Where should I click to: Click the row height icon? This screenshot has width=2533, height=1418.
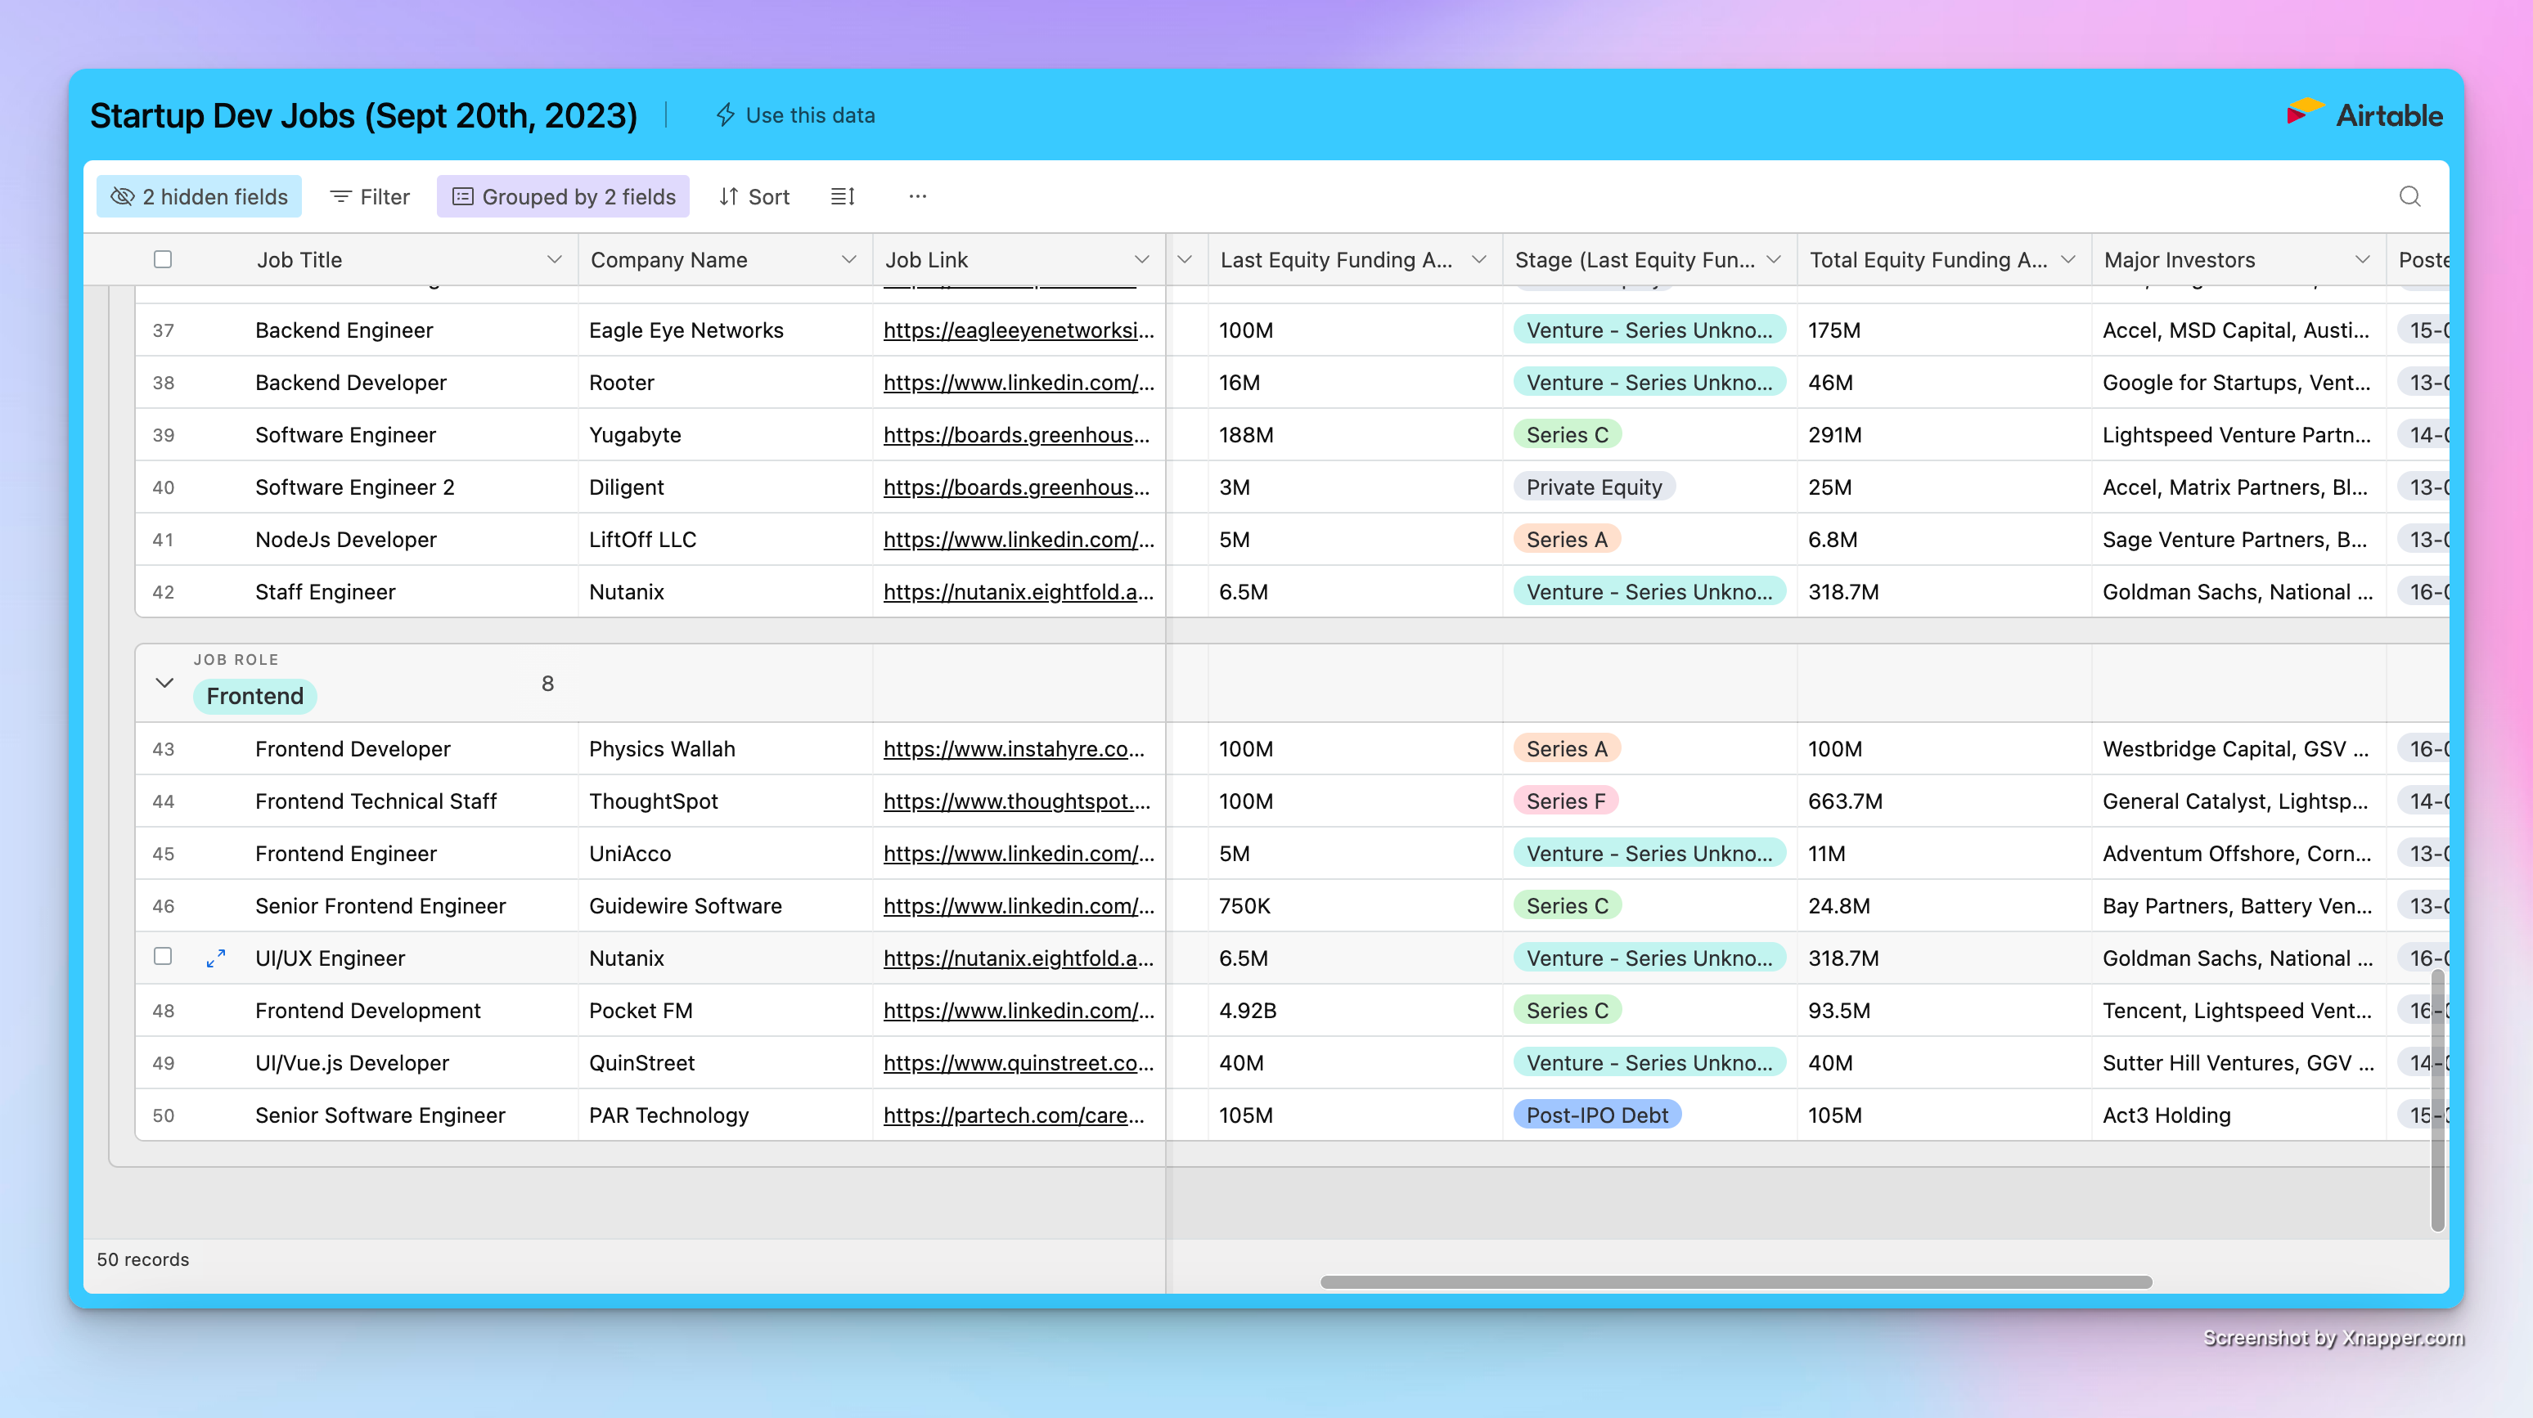843,196
